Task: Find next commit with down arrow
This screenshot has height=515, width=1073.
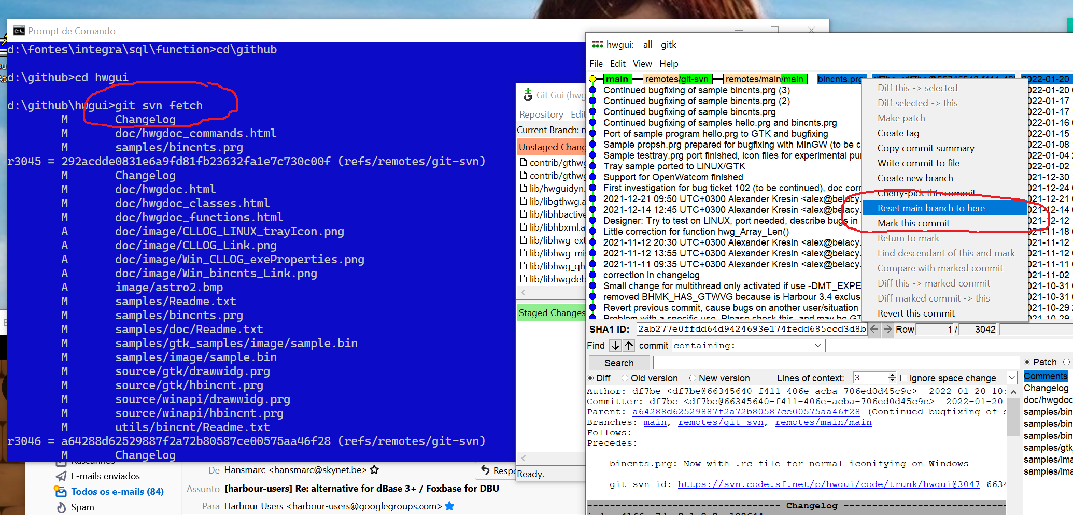Action: pos(615,345)
